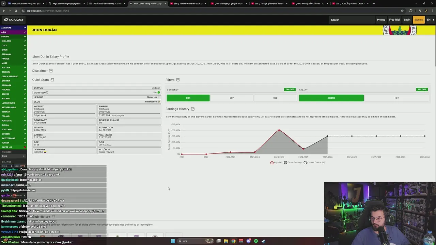The width and height of the screenshot is (436, 245).
Task: Switch to PUNDİK Madara Olduk tab
Action: (350, 3)
